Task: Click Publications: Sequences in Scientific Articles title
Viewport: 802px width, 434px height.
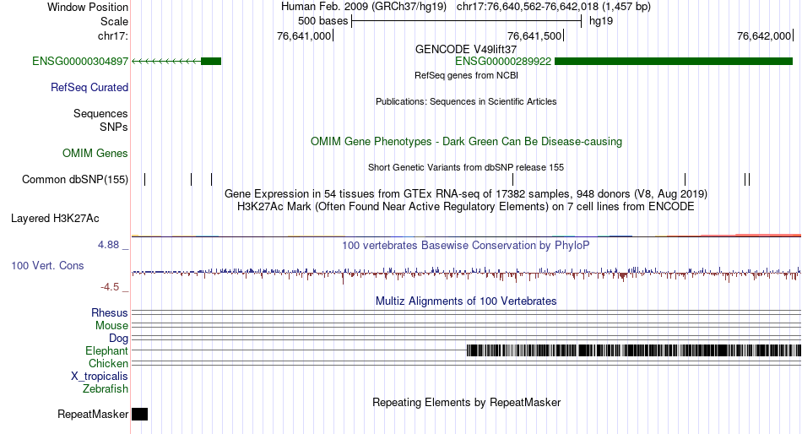Action: pos(466,102)
